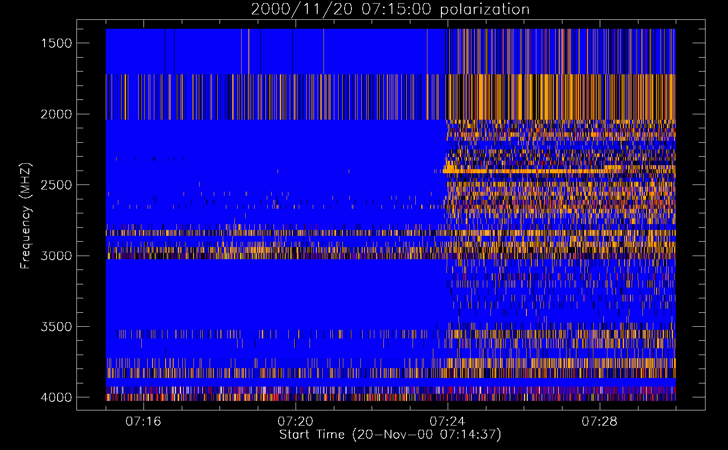Click the 07:24 time tick label

point(448,422)
